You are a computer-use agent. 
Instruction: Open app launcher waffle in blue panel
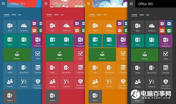[3, 4]
